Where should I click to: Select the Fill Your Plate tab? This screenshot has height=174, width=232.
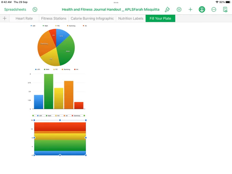click(x=160, y=18)
